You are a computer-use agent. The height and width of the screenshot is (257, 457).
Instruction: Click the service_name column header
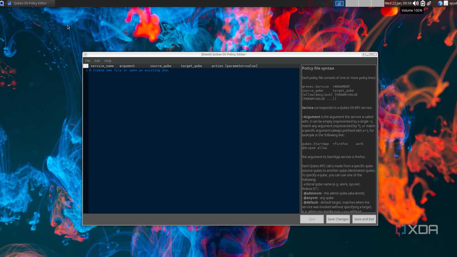coord(102,66)
